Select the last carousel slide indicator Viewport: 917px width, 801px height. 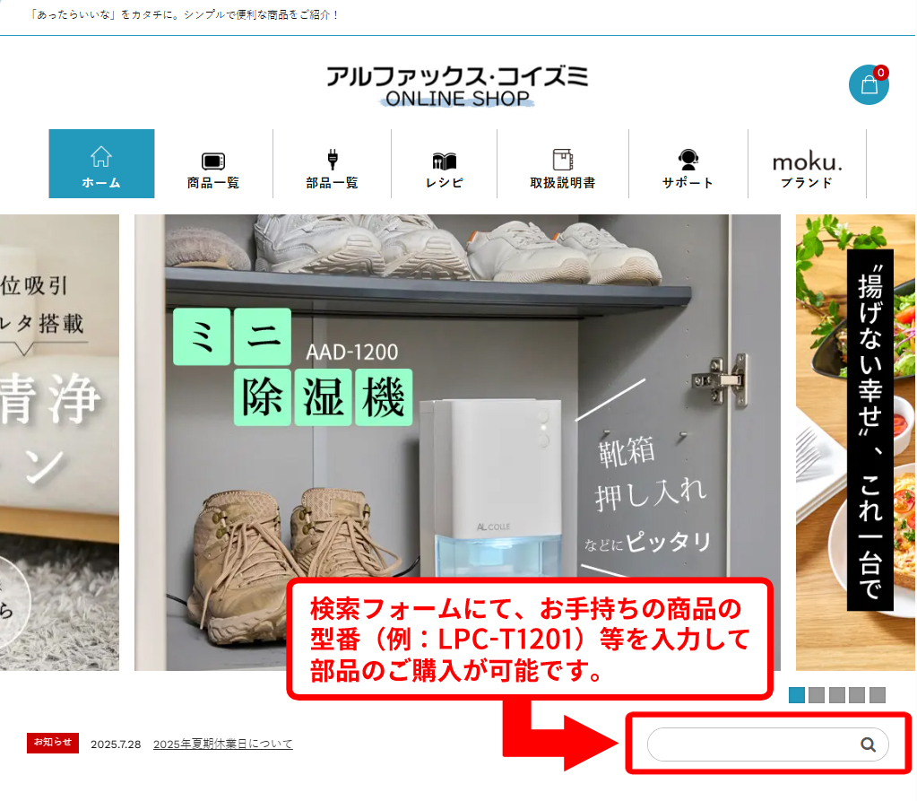tap(878, 695)
